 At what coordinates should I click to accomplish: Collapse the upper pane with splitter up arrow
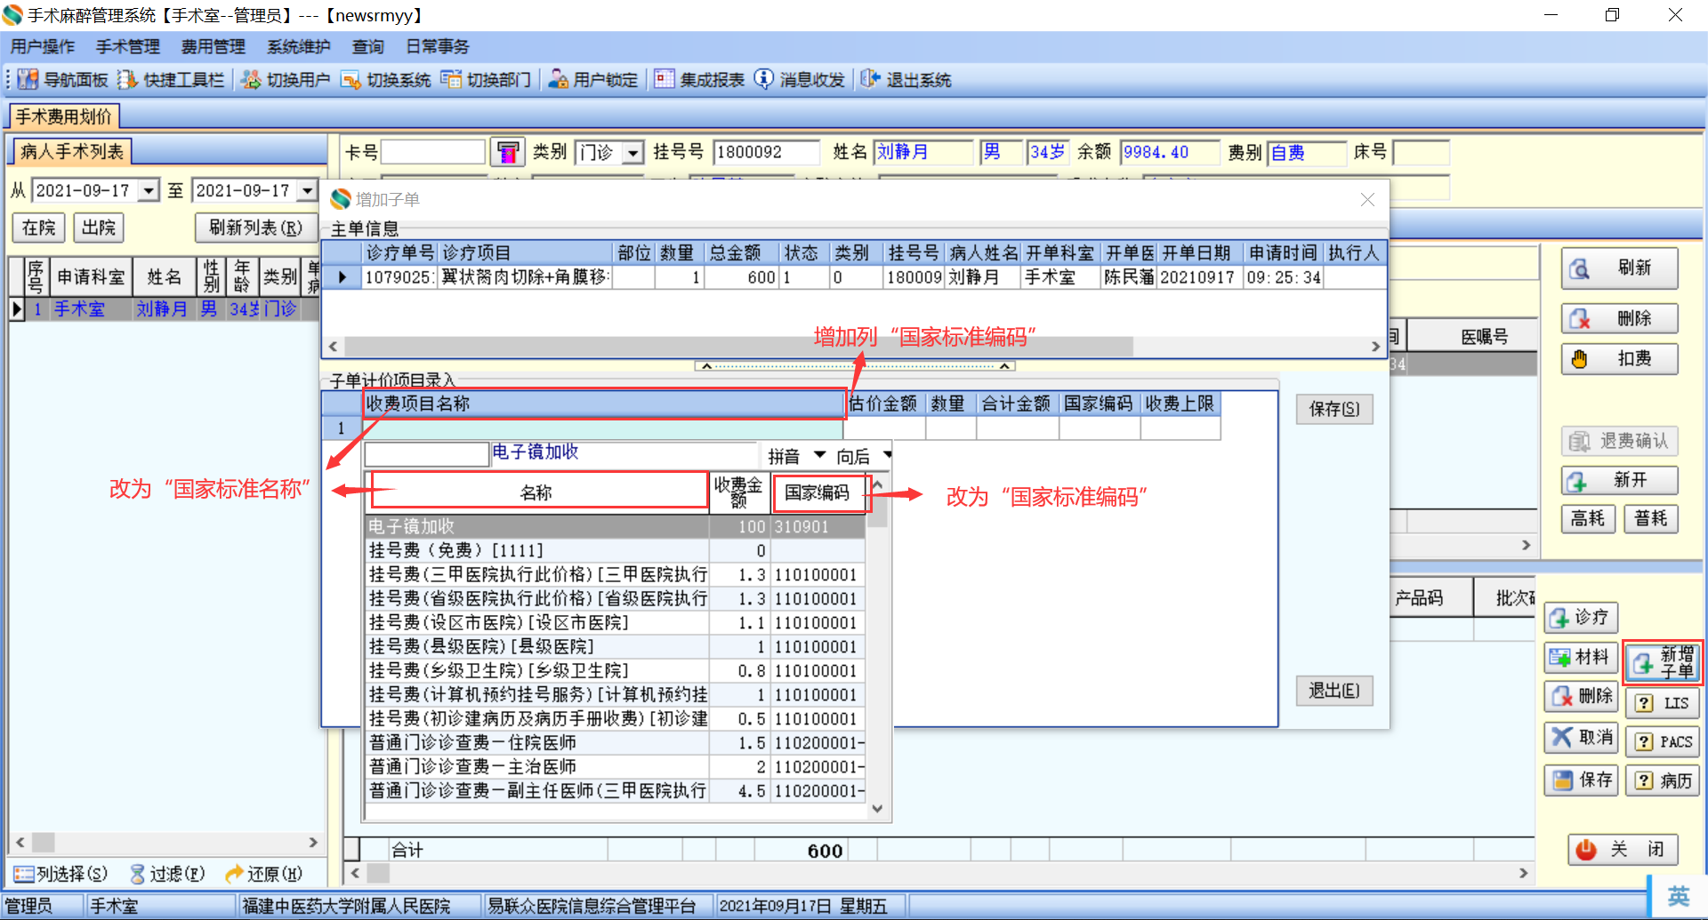coord(706,366)
